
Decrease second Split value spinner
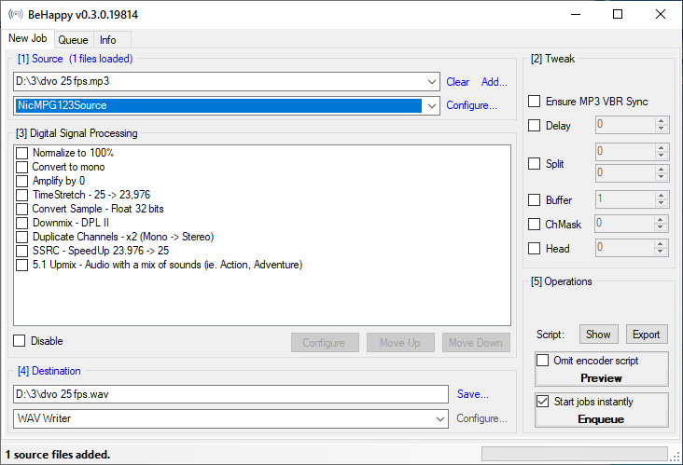coord(662,176)
